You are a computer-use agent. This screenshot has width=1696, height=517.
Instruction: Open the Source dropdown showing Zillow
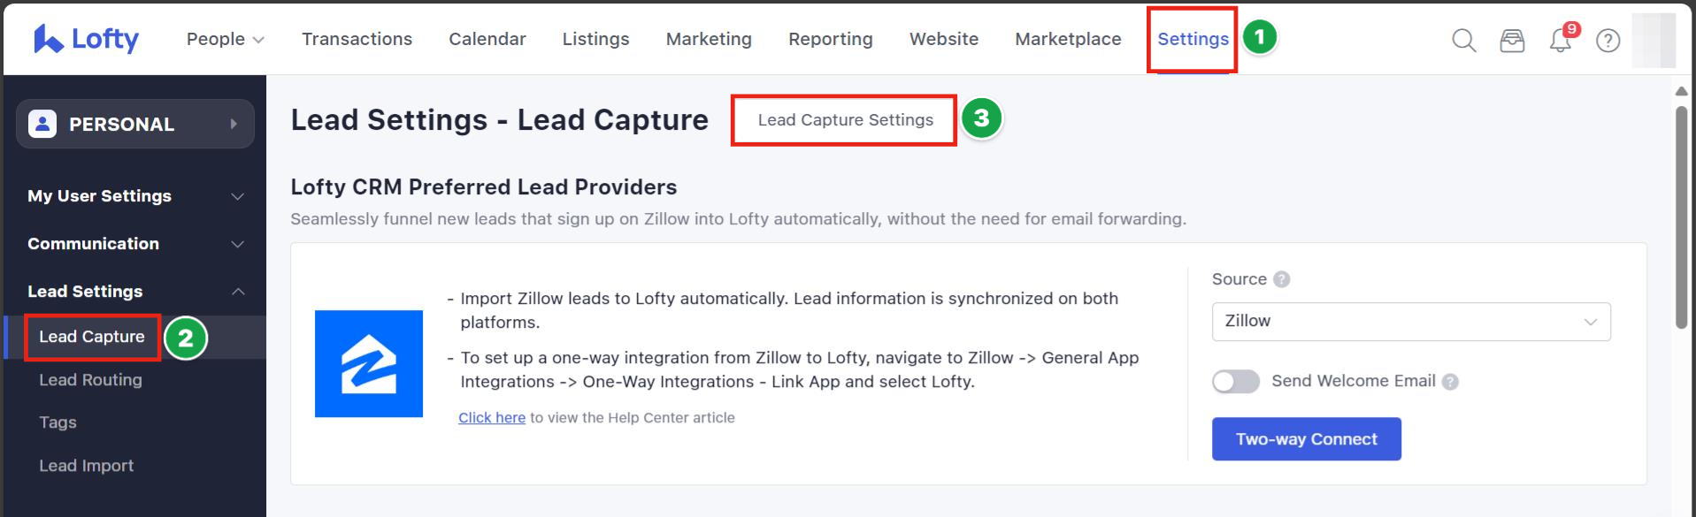pos(1410,322)
